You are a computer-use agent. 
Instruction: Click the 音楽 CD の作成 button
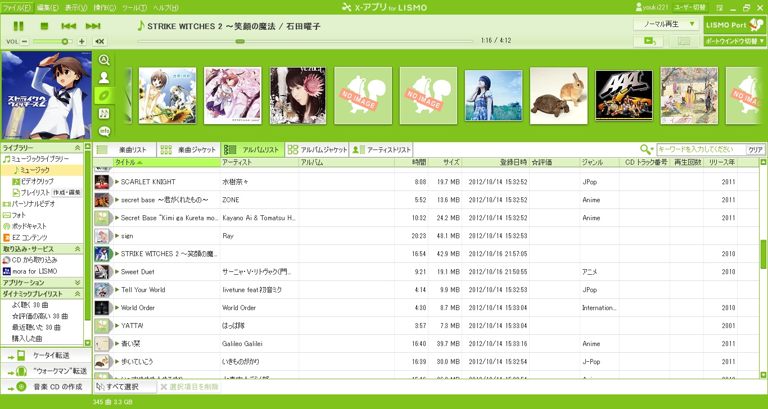point(46,387)
